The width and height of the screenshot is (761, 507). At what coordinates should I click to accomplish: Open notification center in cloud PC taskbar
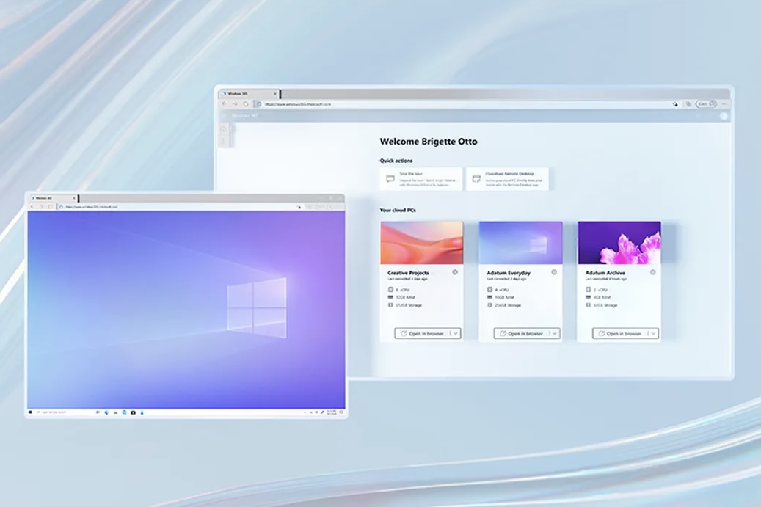(341, 412)
